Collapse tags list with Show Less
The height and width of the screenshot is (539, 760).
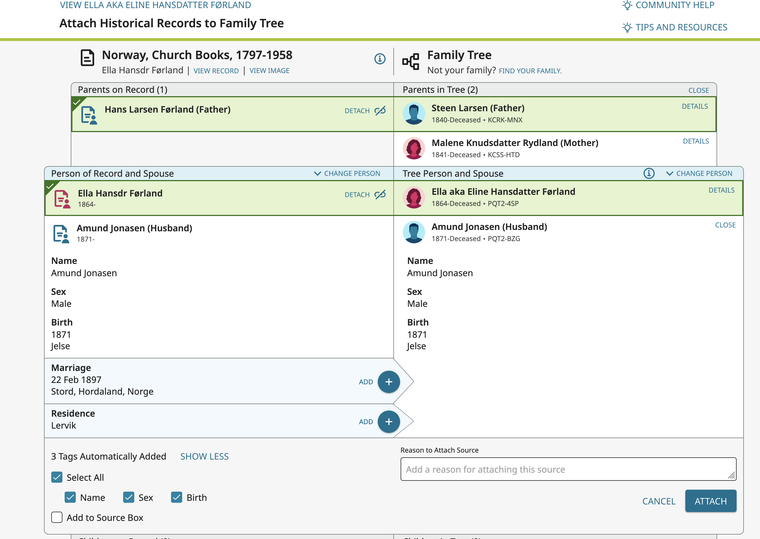coord(204,456)
